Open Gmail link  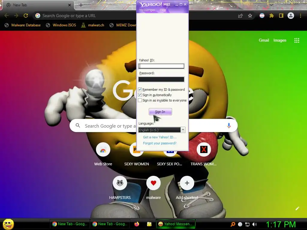[x=264, y=40]
